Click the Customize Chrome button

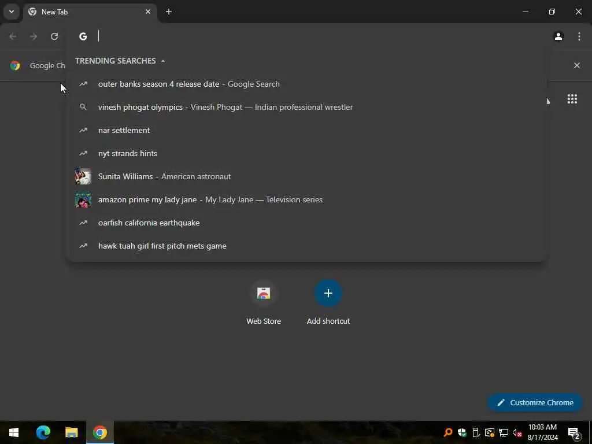[535, 402]
